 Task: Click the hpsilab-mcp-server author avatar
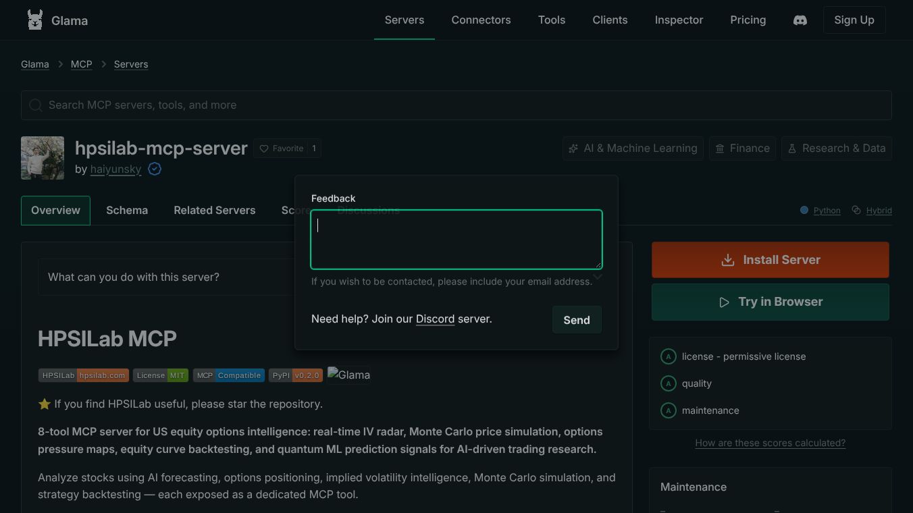[x=43, y=158]
